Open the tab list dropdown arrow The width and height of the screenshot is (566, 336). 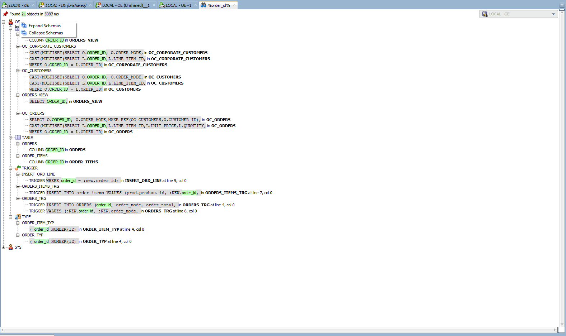(x=562, y=5)
